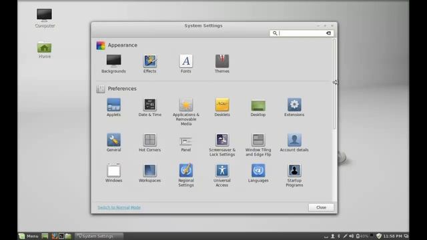Open the clock showing 11:58 PM
The image size is (427, 240).
393,236
